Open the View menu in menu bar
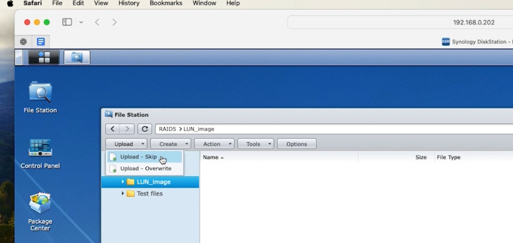This screenshot has width=513, height=243. point(101,3)
